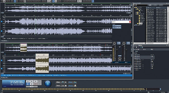Toggle the small button below Play
Viewport: 169px width, 93px height.
pos(28,86)
